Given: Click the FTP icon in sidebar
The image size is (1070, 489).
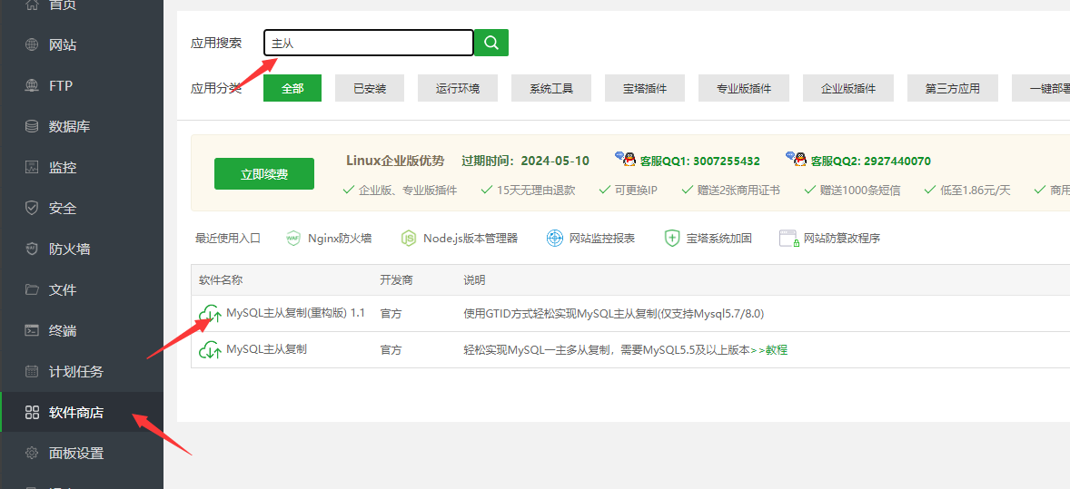Looking at the screenshot, I should (32, 86).
